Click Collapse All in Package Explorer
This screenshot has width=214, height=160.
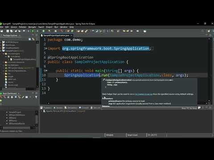pos(30,39)
